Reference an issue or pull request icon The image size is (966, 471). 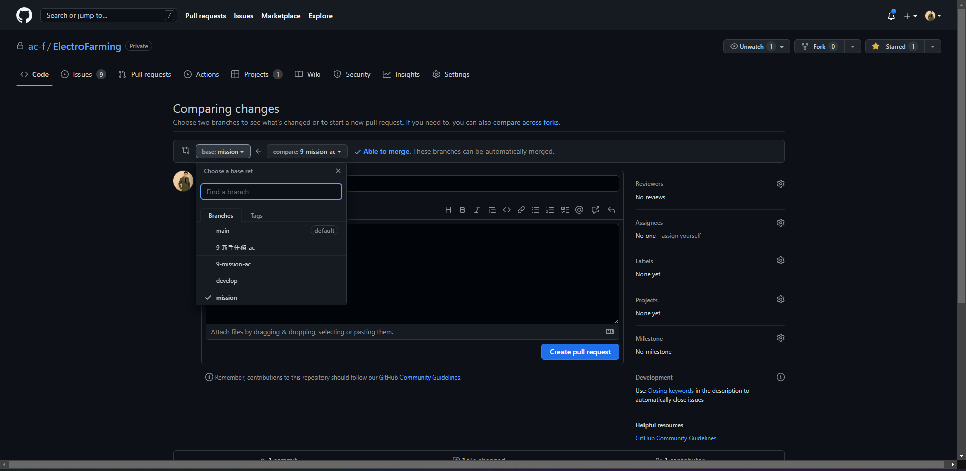[x=595, y=210]
